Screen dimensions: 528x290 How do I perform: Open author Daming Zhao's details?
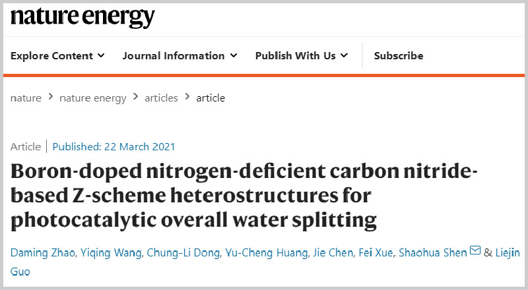tap(43, 252)
